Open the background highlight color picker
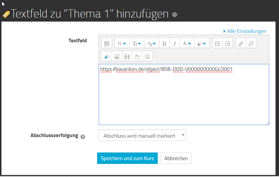Screen dimensions: 279x177 coord(202,44)
